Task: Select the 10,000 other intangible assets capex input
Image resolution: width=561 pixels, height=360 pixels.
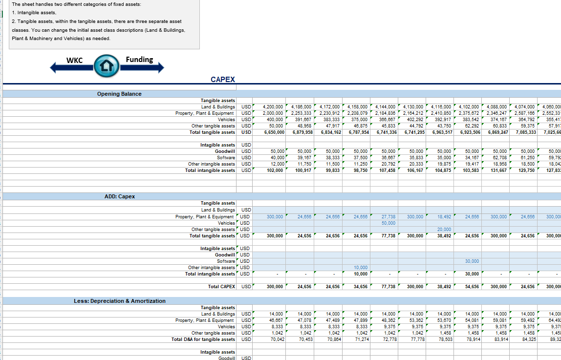Action: tap(360, 268)
